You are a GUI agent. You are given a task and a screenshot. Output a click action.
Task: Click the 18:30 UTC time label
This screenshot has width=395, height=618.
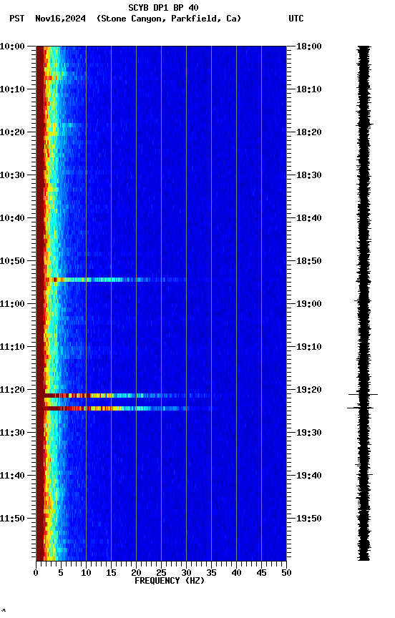309,175
